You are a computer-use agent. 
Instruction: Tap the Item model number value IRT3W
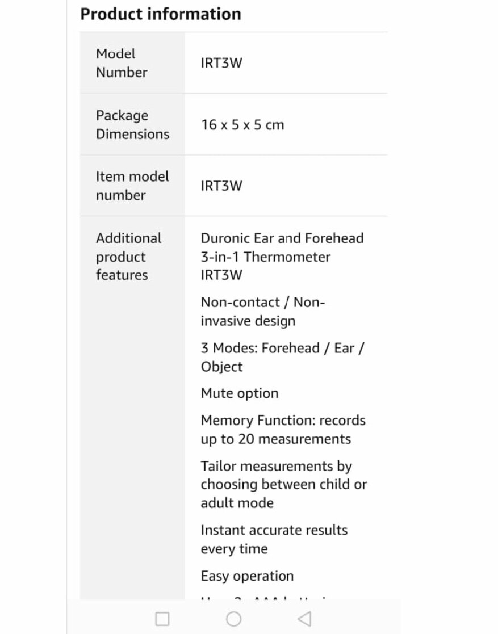pyautogui.click(x=221, y=186)
